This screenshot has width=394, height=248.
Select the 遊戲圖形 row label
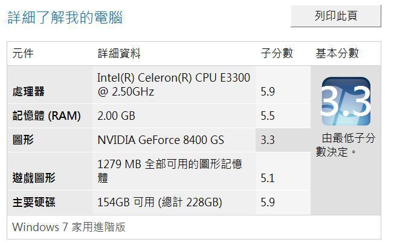34,178
